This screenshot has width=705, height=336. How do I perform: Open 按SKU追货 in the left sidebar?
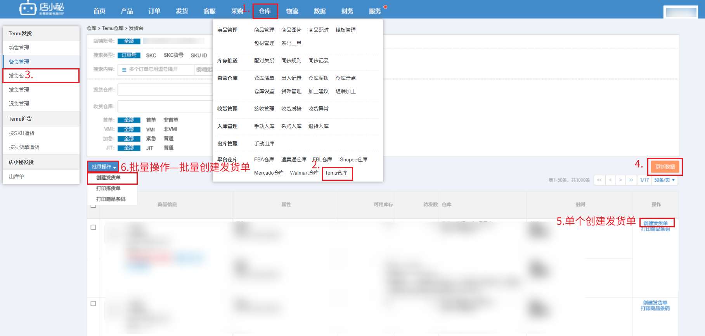click(x=41, y=133)
